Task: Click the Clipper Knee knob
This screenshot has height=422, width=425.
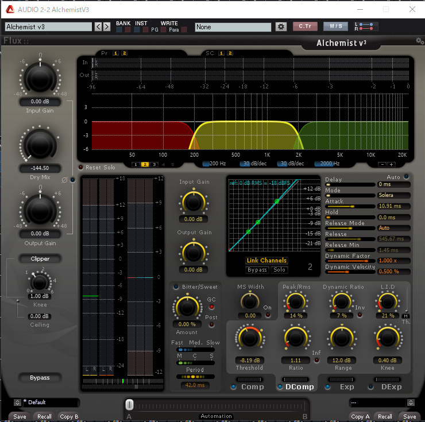Action: (40, 282)
